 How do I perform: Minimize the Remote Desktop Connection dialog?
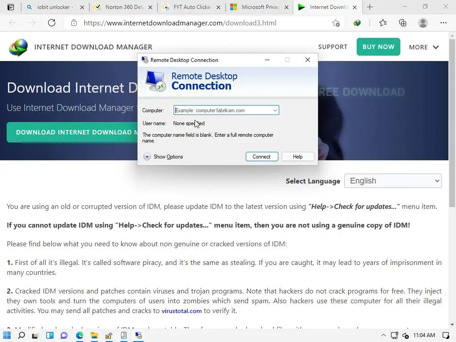tap(267, 60)
